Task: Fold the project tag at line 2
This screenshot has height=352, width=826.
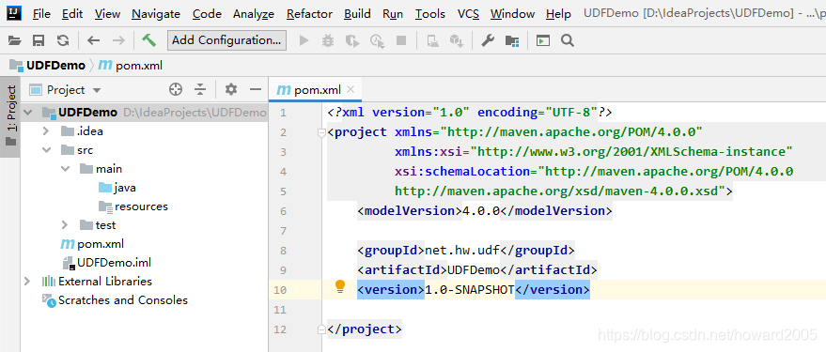Action: 322,133
